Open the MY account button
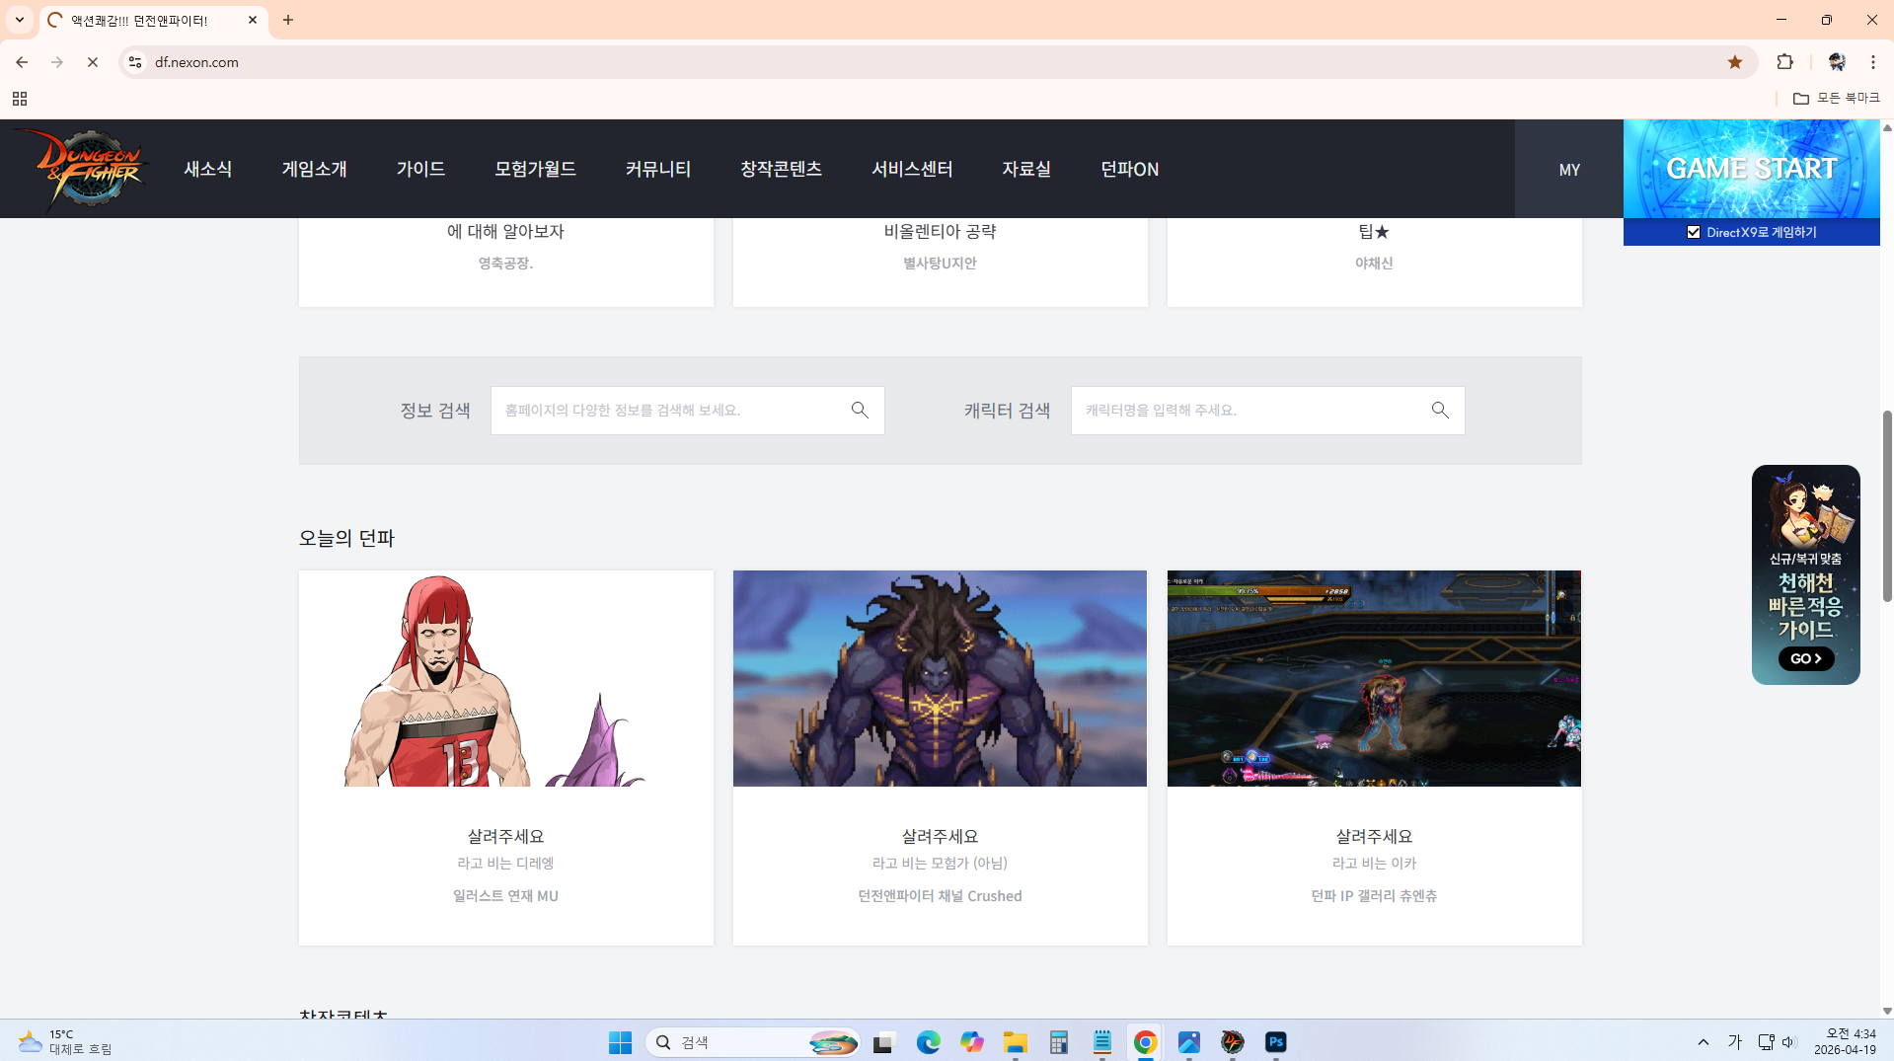This screenshot has width=1894, height=1061. [1568, 170]
